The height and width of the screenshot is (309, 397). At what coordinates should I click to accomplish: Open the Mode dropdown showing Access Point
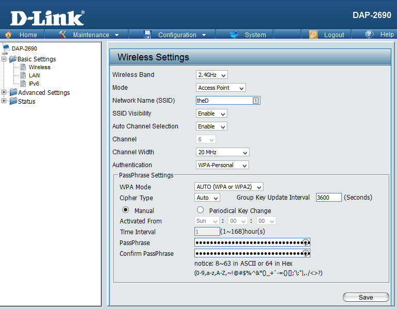point(221,88)
